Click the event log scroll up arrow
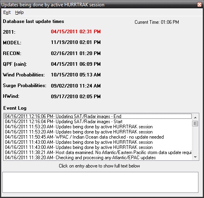This screenshot has height=198, width=204. pos(195,118)
